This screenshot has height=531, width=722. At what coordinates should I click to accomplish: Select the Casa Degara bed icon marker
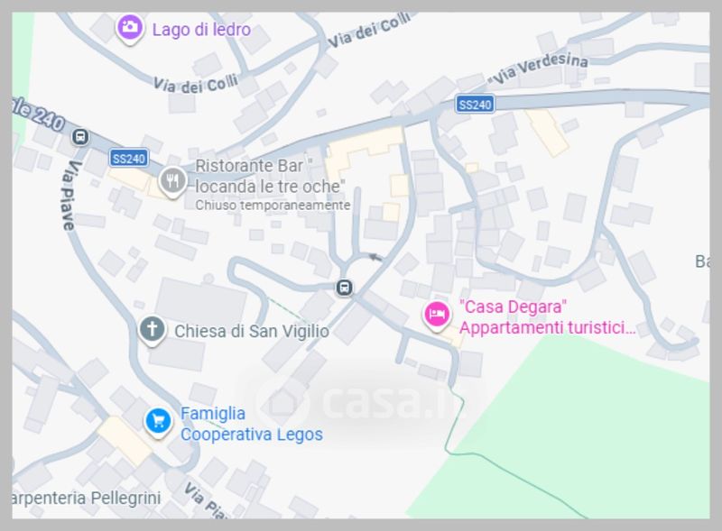[x=437, y=316]
